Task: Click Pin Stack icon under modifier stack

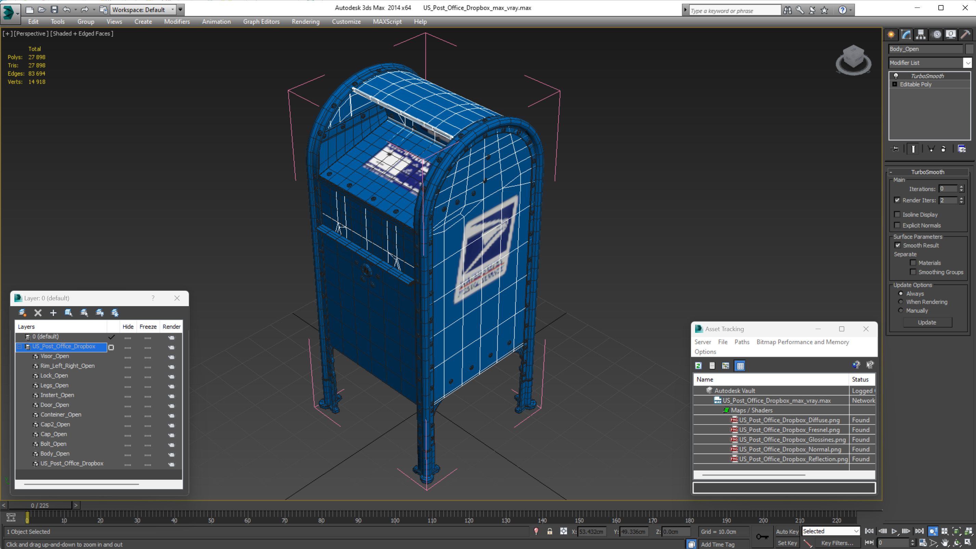Action: 895,148
